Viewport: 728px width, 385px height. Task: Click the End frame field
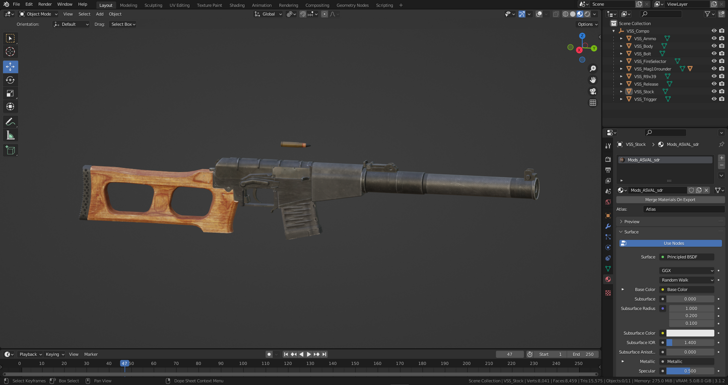[583, 354]
